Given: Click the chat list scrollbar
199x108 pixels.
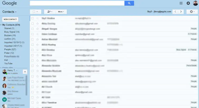Looking at the screenshot, I should tap(26, 85).
